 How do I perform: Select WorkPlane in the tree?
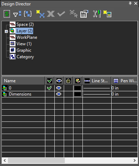[x=27, y=37]
